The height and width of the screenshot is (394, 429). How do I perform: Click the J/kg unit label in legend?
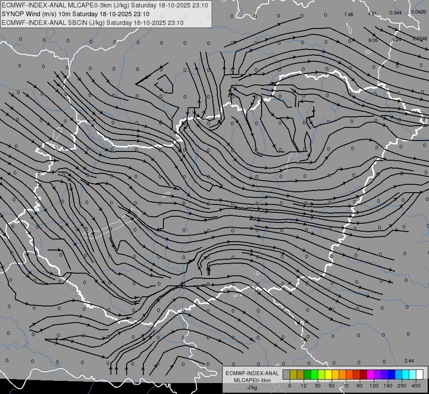(252, 387)
